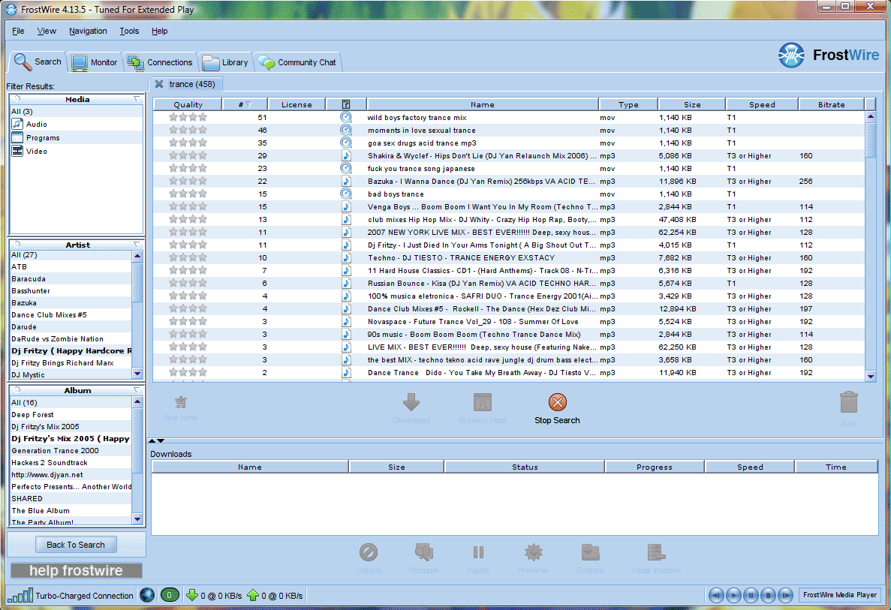The image size is (891, 610).
Task: Click Name header in Downloads table
Action: (250, 467)
